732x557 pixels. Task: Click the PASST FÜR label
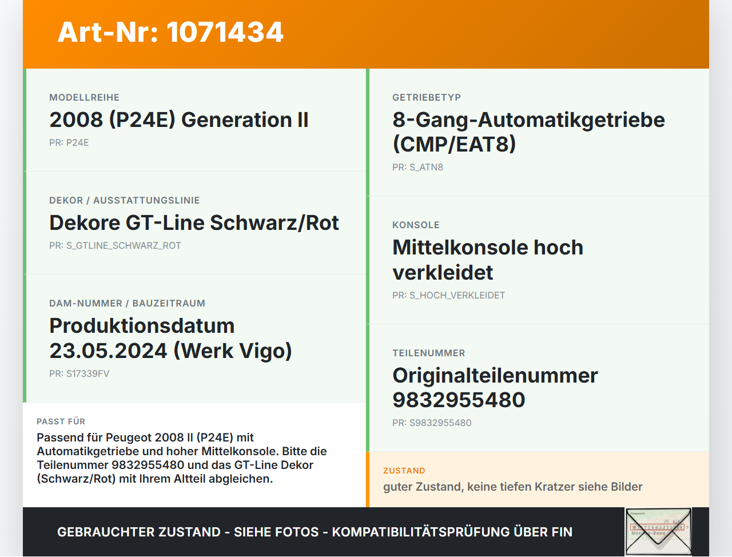pyautogui.click(x=61, y=421)
